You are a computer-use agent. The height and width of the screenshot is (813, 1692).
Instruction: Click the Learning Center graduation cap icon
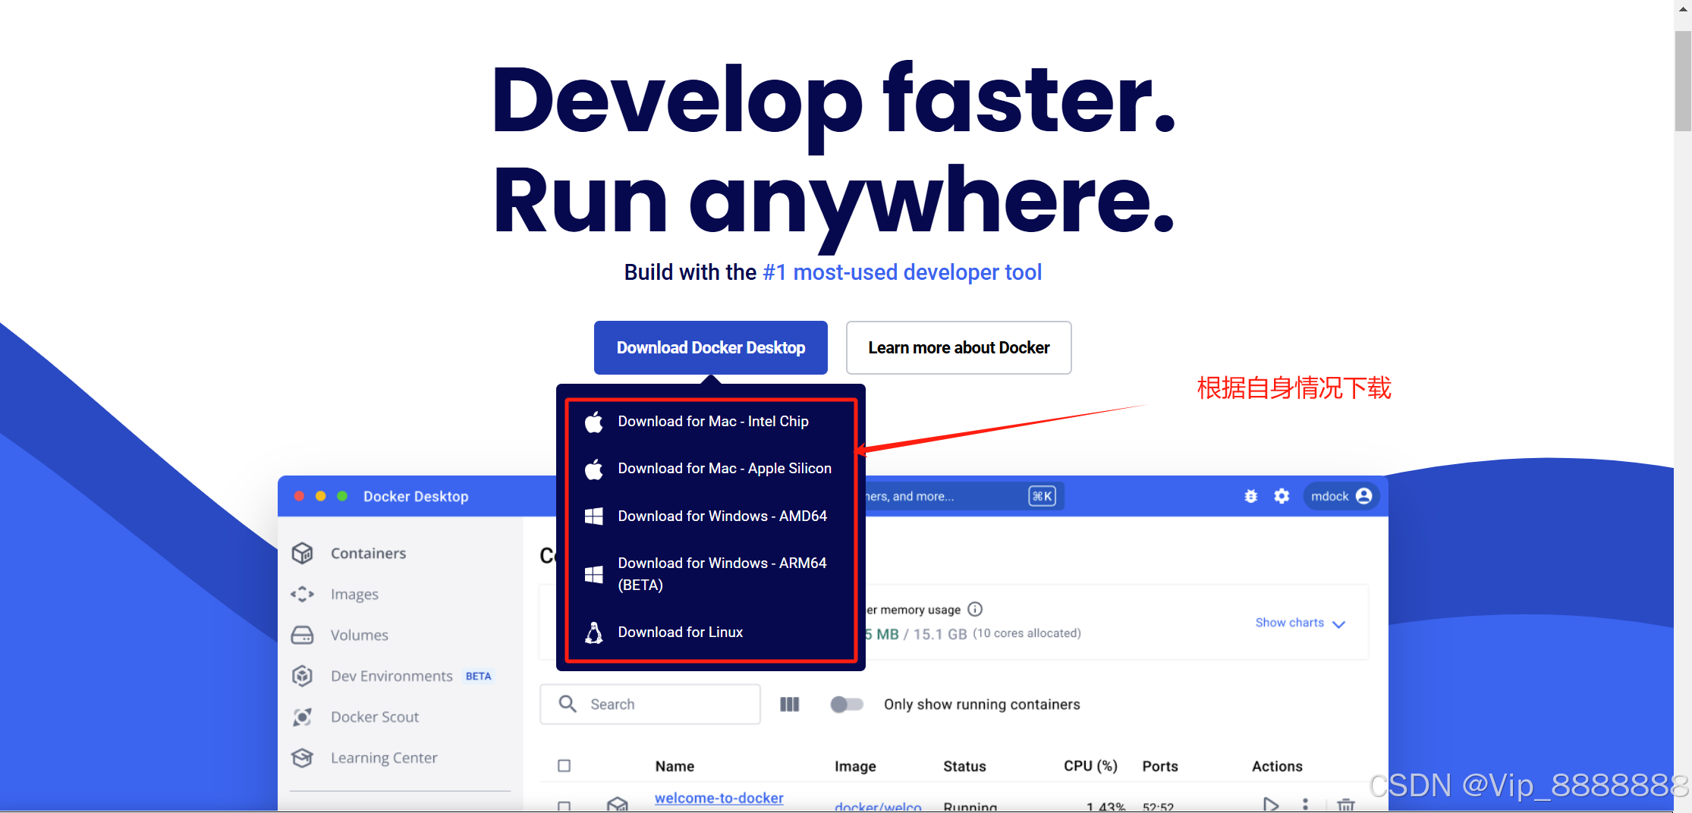point(302,758)
